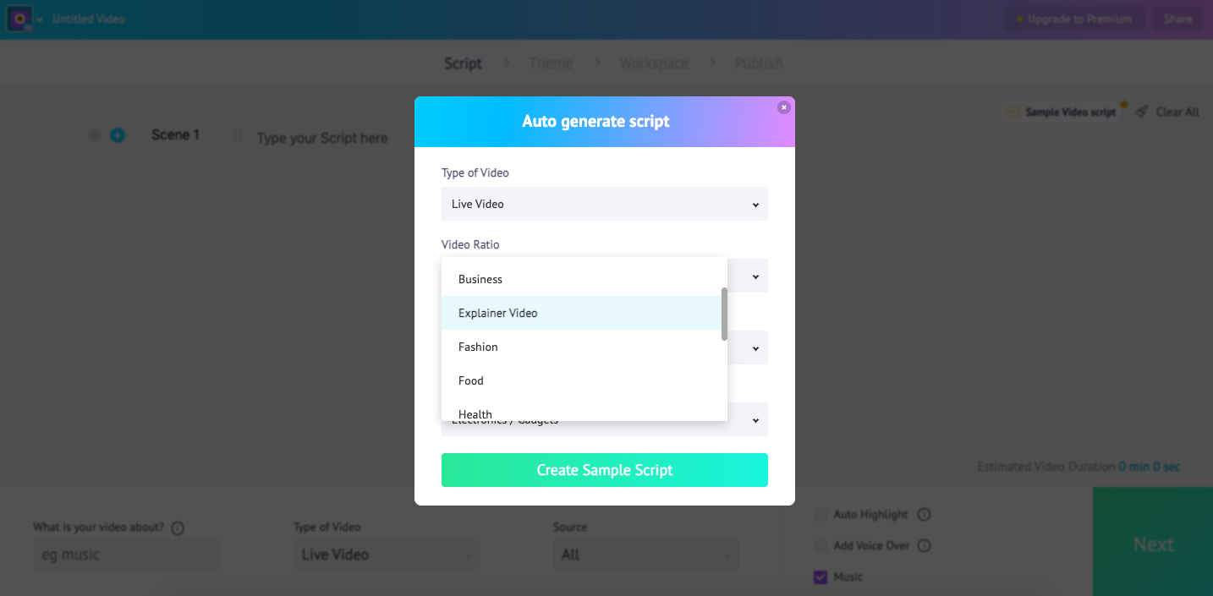Click the Clear All broom icon
The width and height of the screenshot is (1213, 596).
[x=1142, y=112]
